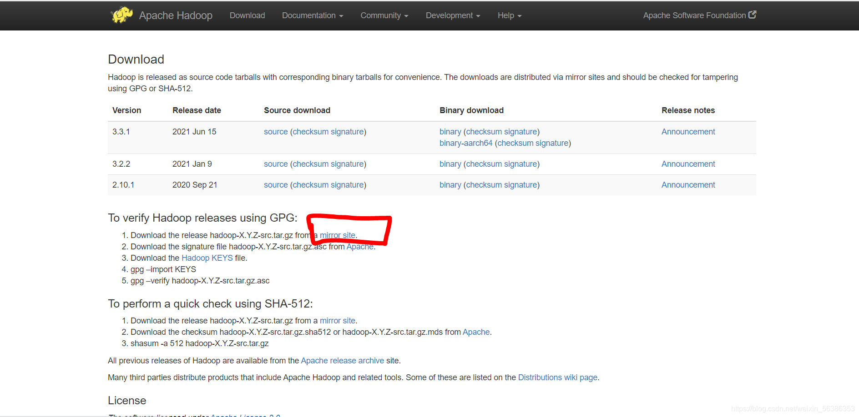The width and height of the screenshot is (859, 417).
Task: Open binary checksum for version 3.2.2
Action: click(x=484, y=164)
